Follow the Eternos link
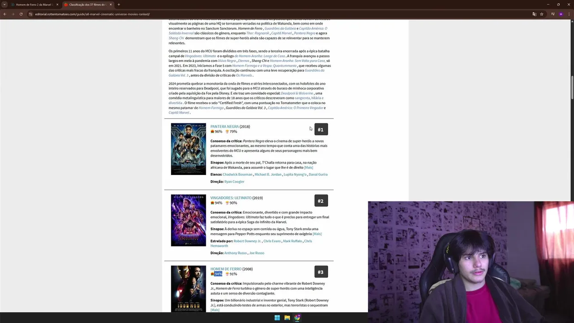The height and width of the screenshot is (323, 574). 244,61
